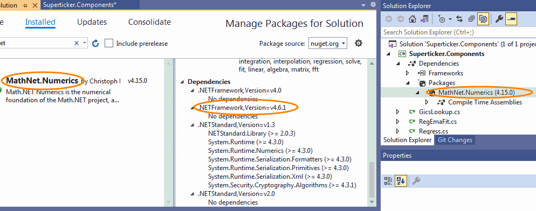Switch to the Updates tab
The height and width of the screenshot is (211, 536).
pos(92,22)
